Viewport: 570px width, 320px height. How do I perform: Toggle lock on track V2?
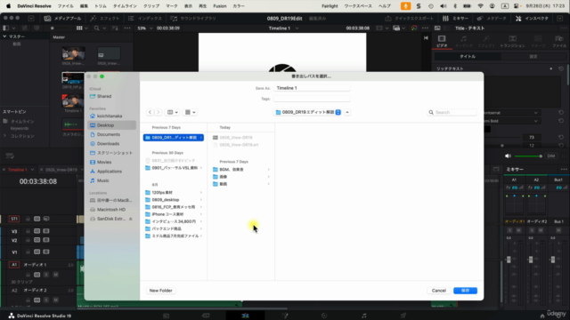[28, 240]
